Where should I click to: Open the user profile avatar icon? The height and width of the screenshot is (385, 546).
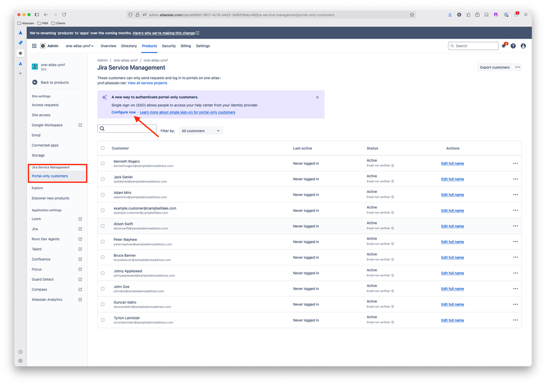click(523, 46)
